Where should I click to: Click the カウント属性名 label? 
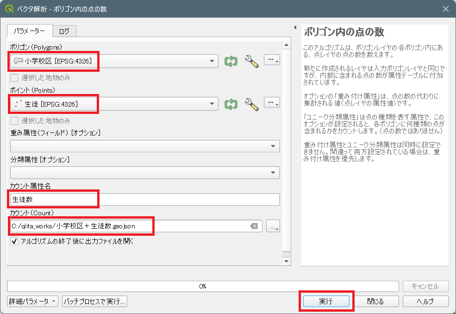[x=30, y=186]
